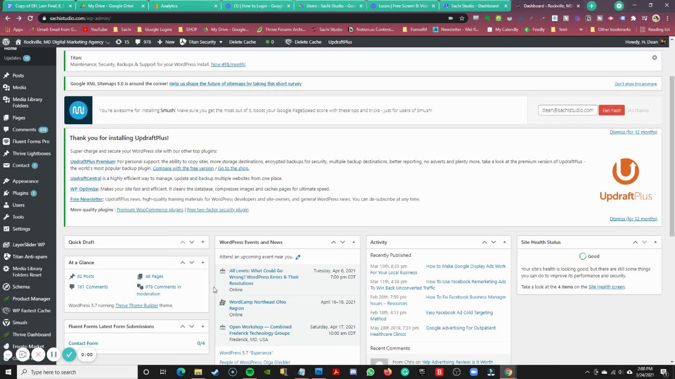The height and width of the screenshot is (379, 675).
Task: Open Fluent Forms Pro menu
Action: coord(31,142)
